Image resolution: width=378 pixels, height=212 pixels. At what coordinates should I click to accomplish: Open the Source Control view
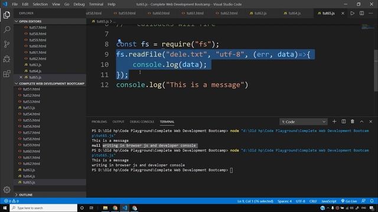click(6, 44)
